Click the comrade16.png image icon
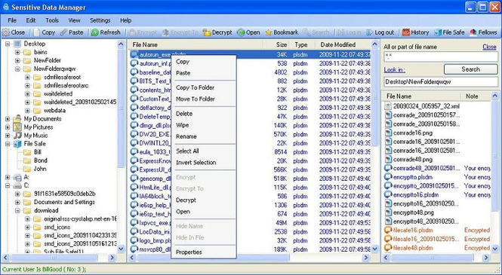 pos(388,133)
